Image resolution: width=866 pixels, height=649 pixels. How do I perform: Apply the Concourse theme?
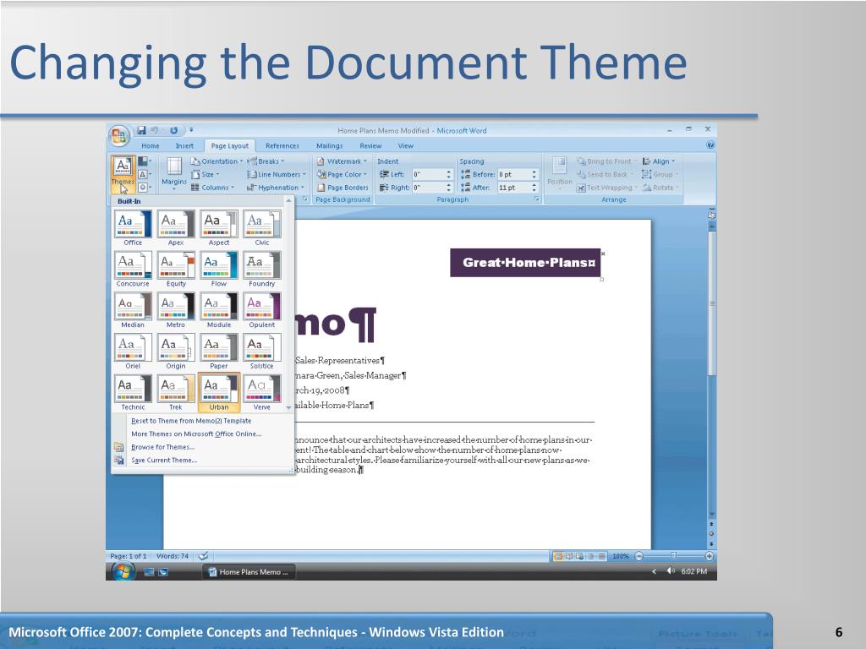click(133, 269)
